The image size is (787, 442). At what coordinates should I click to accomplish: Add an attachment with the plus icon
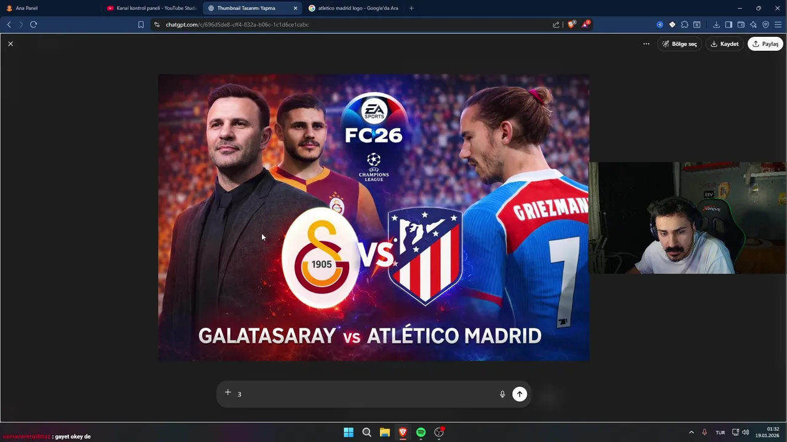coord(227,392)
